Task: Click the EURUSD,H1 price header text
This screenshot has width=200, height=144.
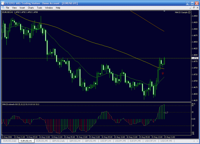Action: (20, 12)
